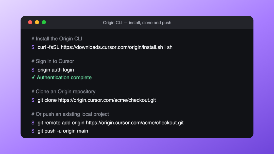
Task: Select the comment '# Install the Origin CLI'
Action: [57, 38]
